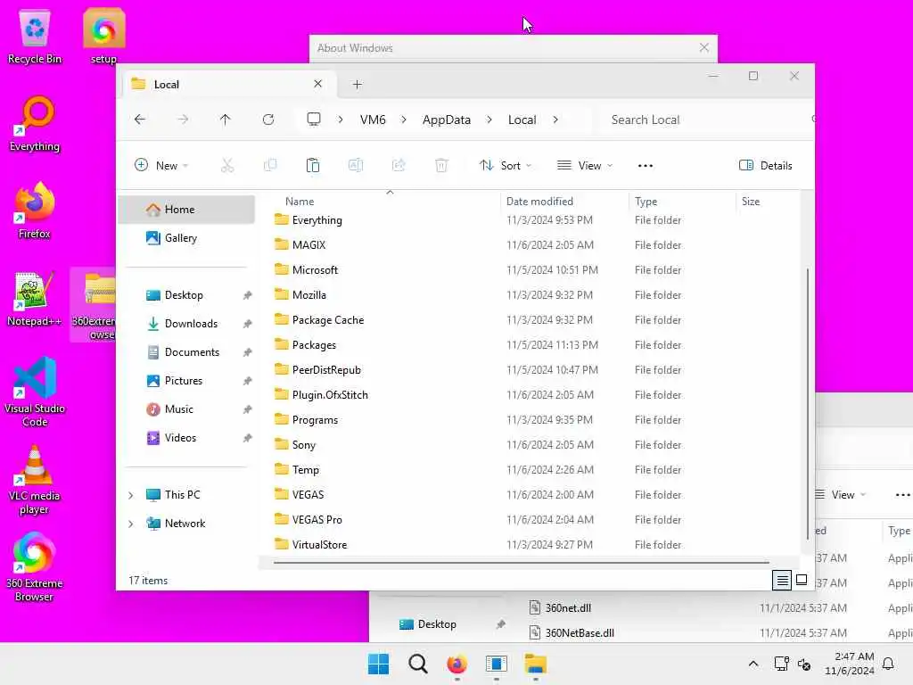Select the Visual Studio Code desktop shortcut
This screenshot has width=913, height=685.
[x=35, y=392]
